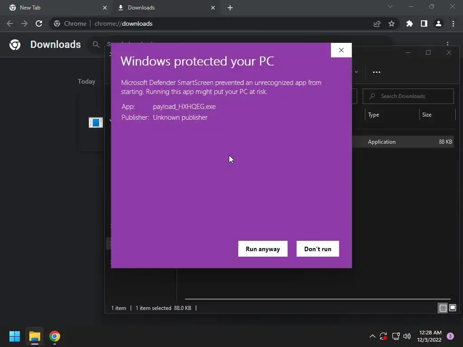Sort by Size column in File Explorer

point(427,115)
